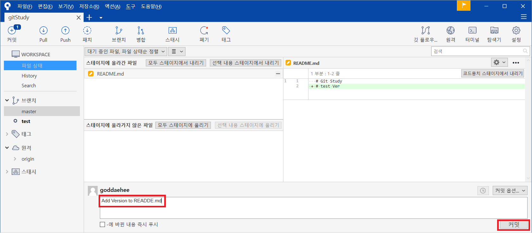Screen dimensions: 532x233
Task: Click the Stash (스태시) toolbar icon
Action: [x=172, y=30]
